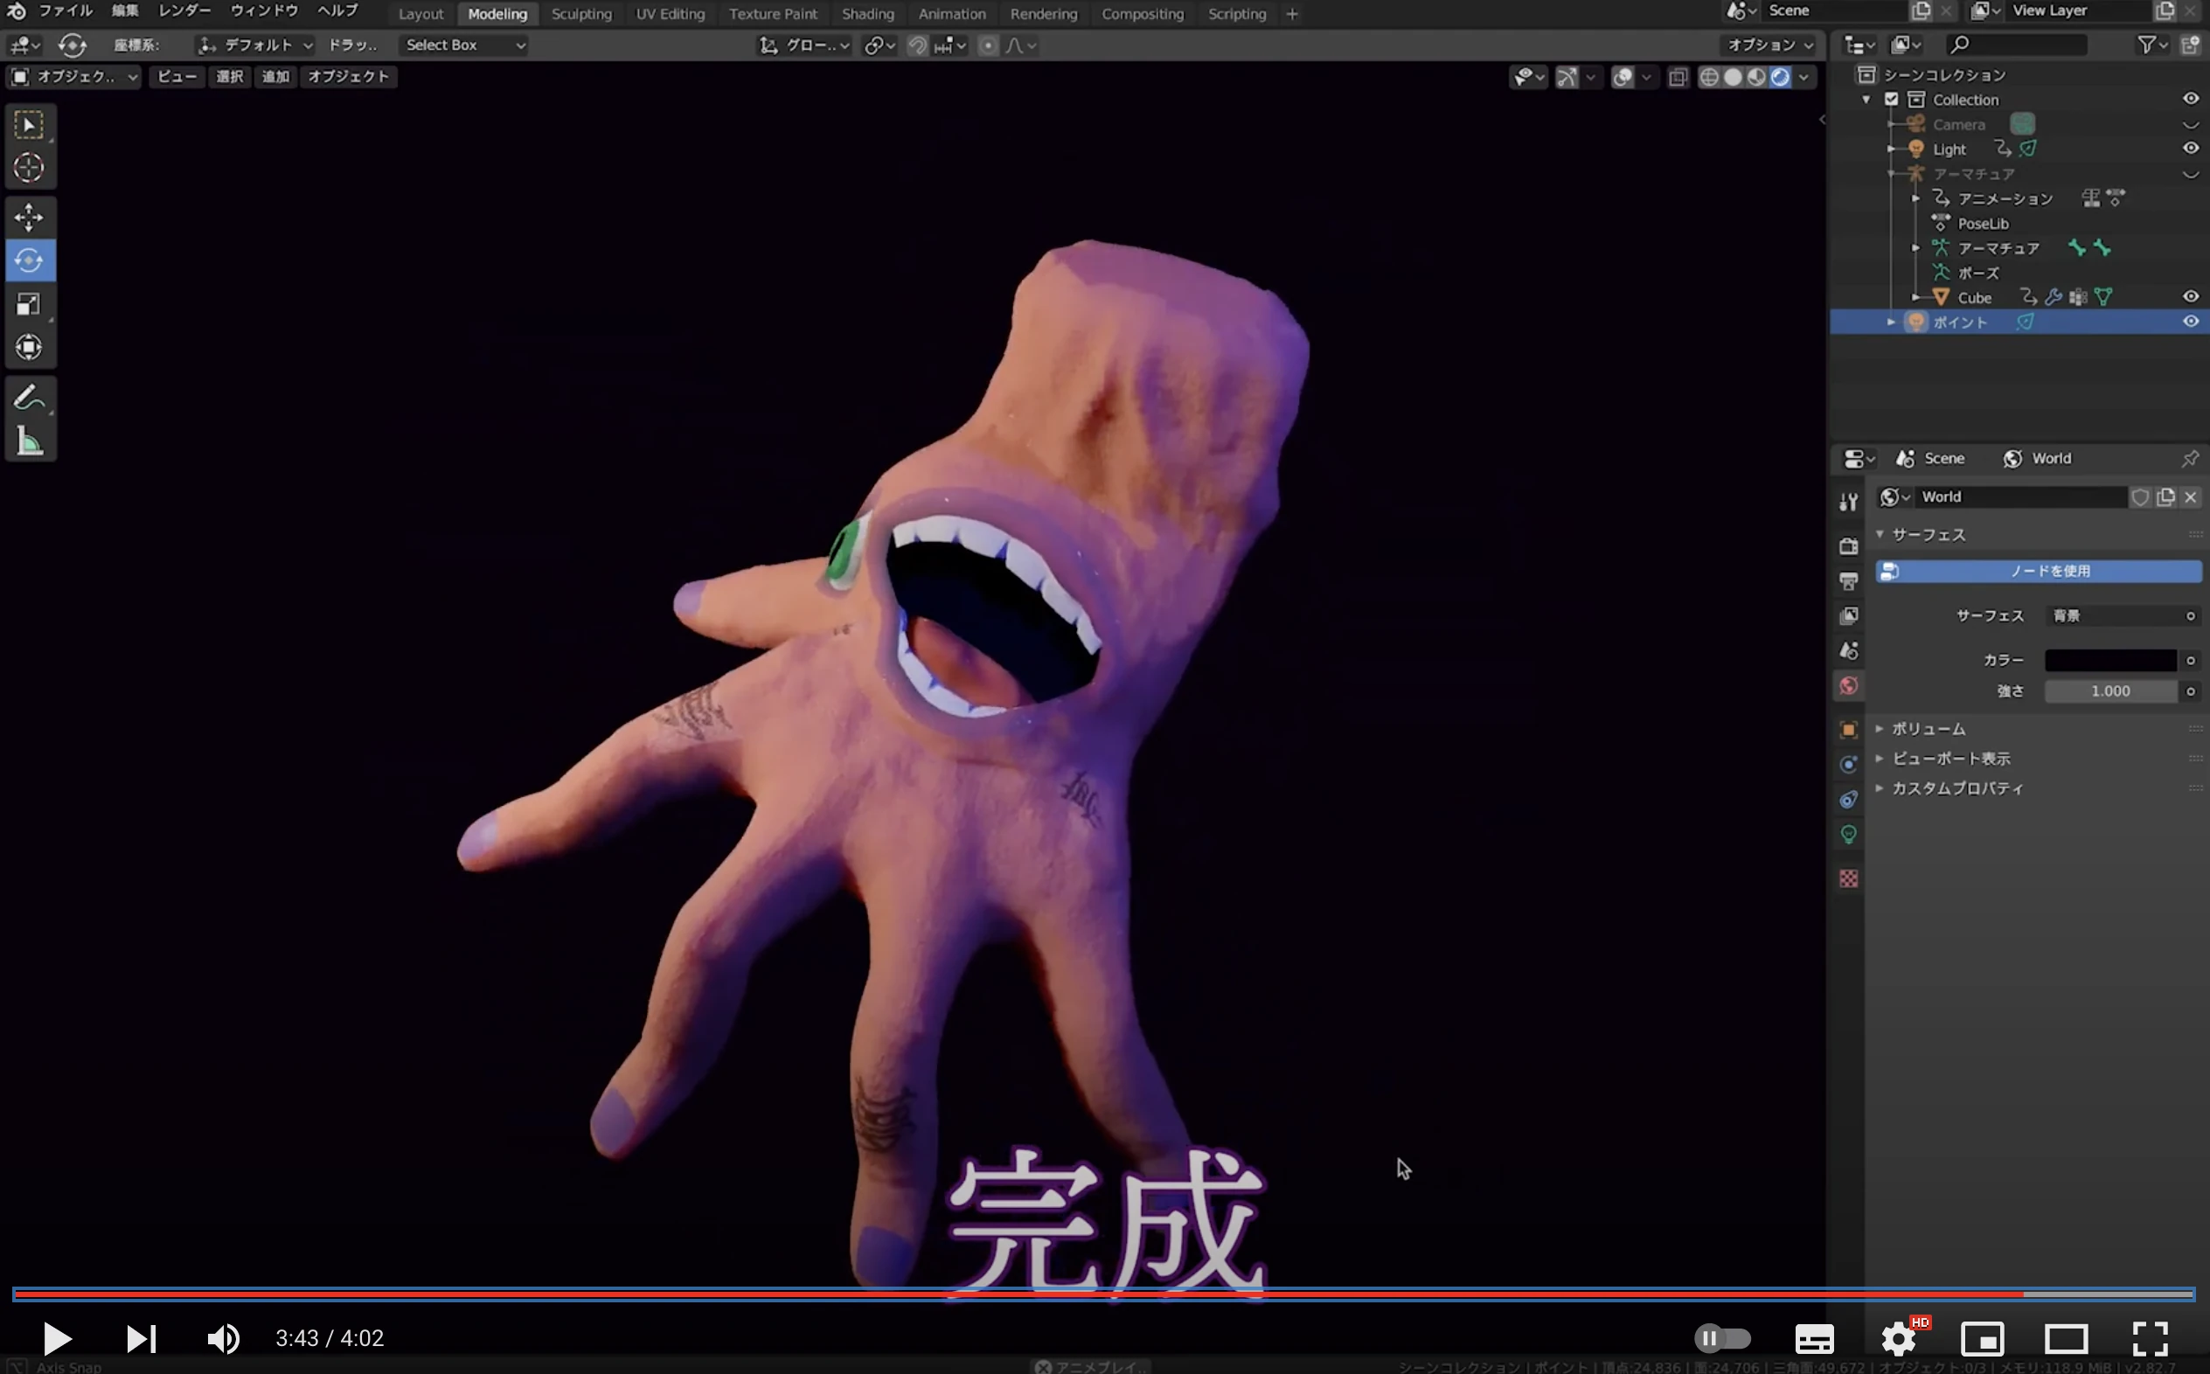Open the Render Properties tab
The height and width of the screenshot is (1374, 2210).
click(x=1849, y=545)
